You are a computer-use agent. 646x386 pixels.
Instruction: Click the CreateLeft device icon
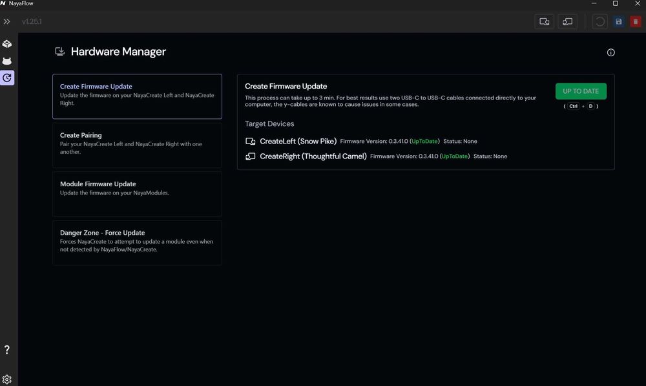click(250, 141)
